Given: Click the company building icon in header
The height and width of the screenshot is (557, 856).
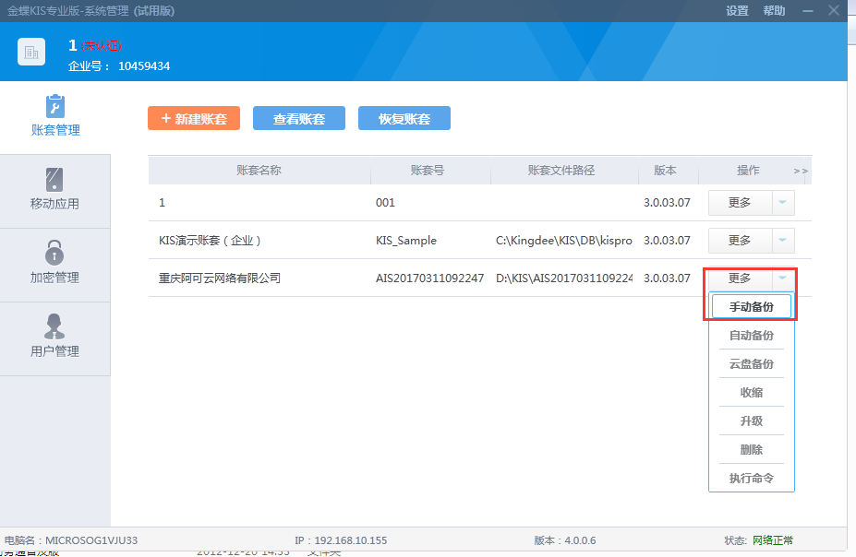Looking at the screenshot, I should coord(31,53).
